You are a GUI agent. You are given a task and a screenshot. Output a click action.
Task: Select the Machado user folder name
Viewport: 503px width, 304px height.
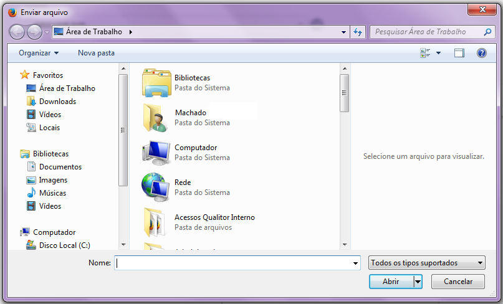tap(191, 113)
